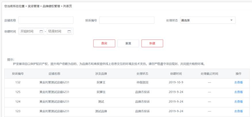
Task: Click the calendar icon in 结束时间 field
Action: [x=69, y=31]
